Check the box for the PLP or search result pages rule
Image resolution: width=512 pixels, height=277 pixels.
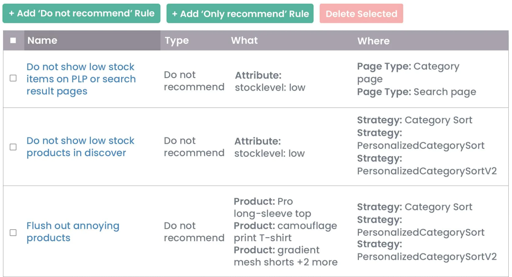13,78
